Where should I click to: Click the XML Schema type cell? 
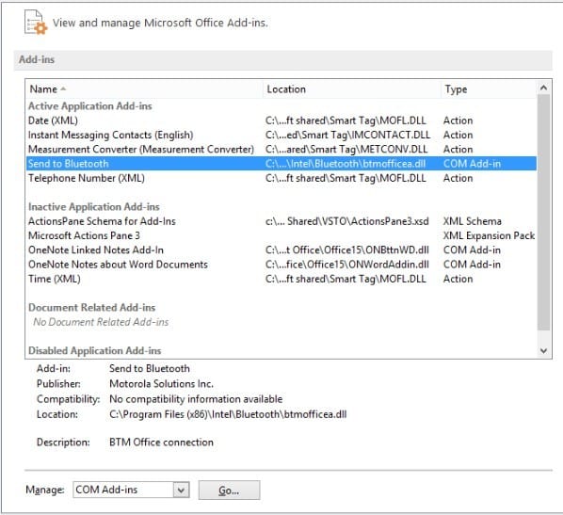pyautogui.click(x=473, y=221)
